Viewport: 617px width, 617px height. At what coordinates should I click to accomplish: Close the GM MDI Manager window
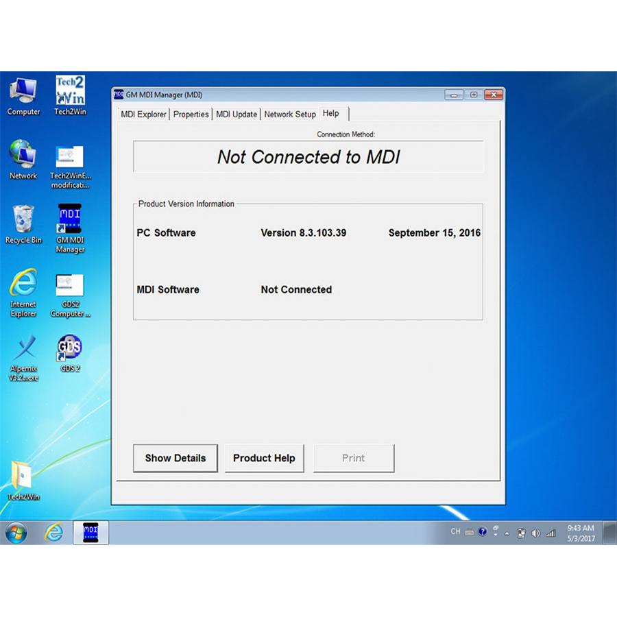coord(494,95)
